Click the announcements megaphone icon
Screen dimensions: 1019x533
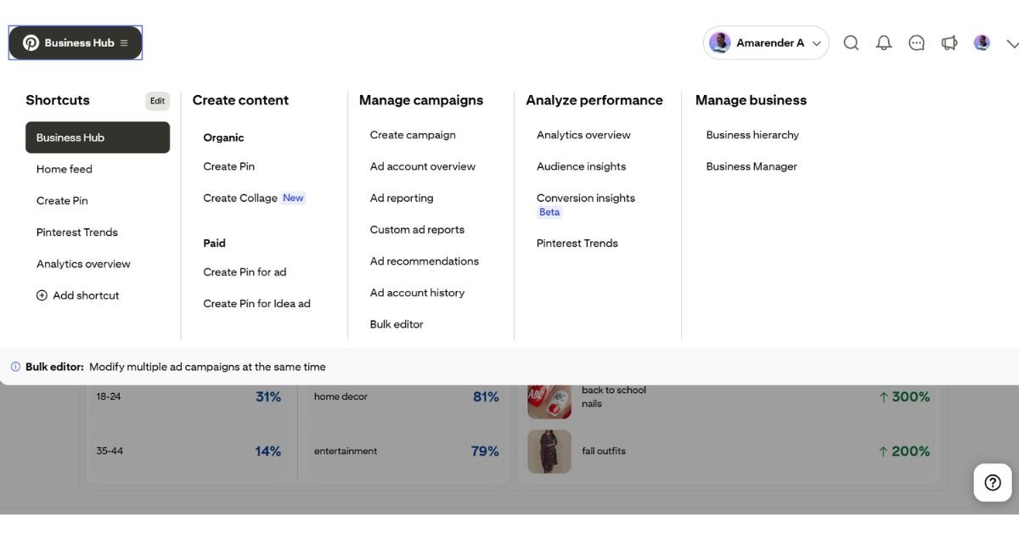tap(949, 42)
